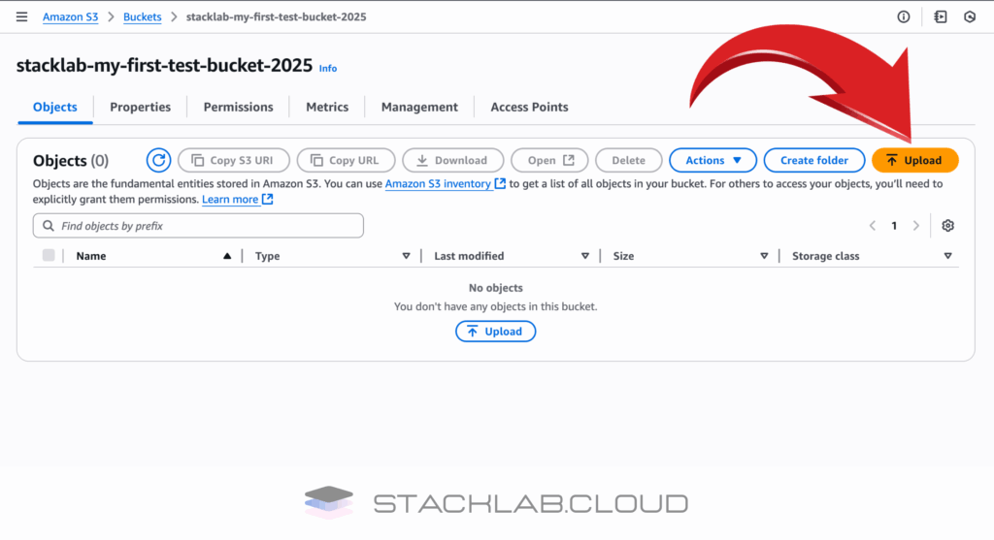994x540 pixels.
Task: Open the CloudShell panel icon in header
Action: [x=941, y=17]
